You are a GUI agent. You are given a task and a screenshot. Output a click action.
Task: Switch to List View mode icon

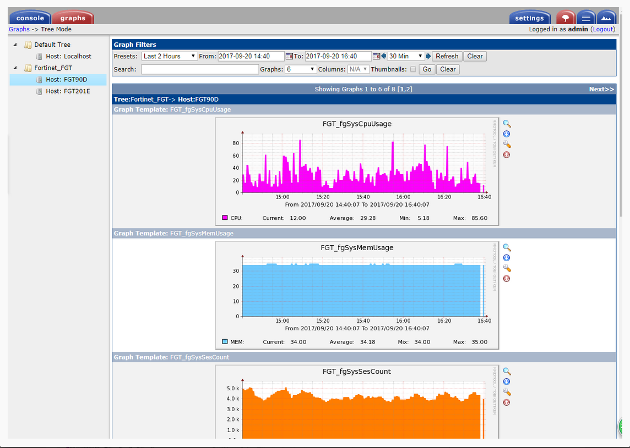tap(586, 18)
